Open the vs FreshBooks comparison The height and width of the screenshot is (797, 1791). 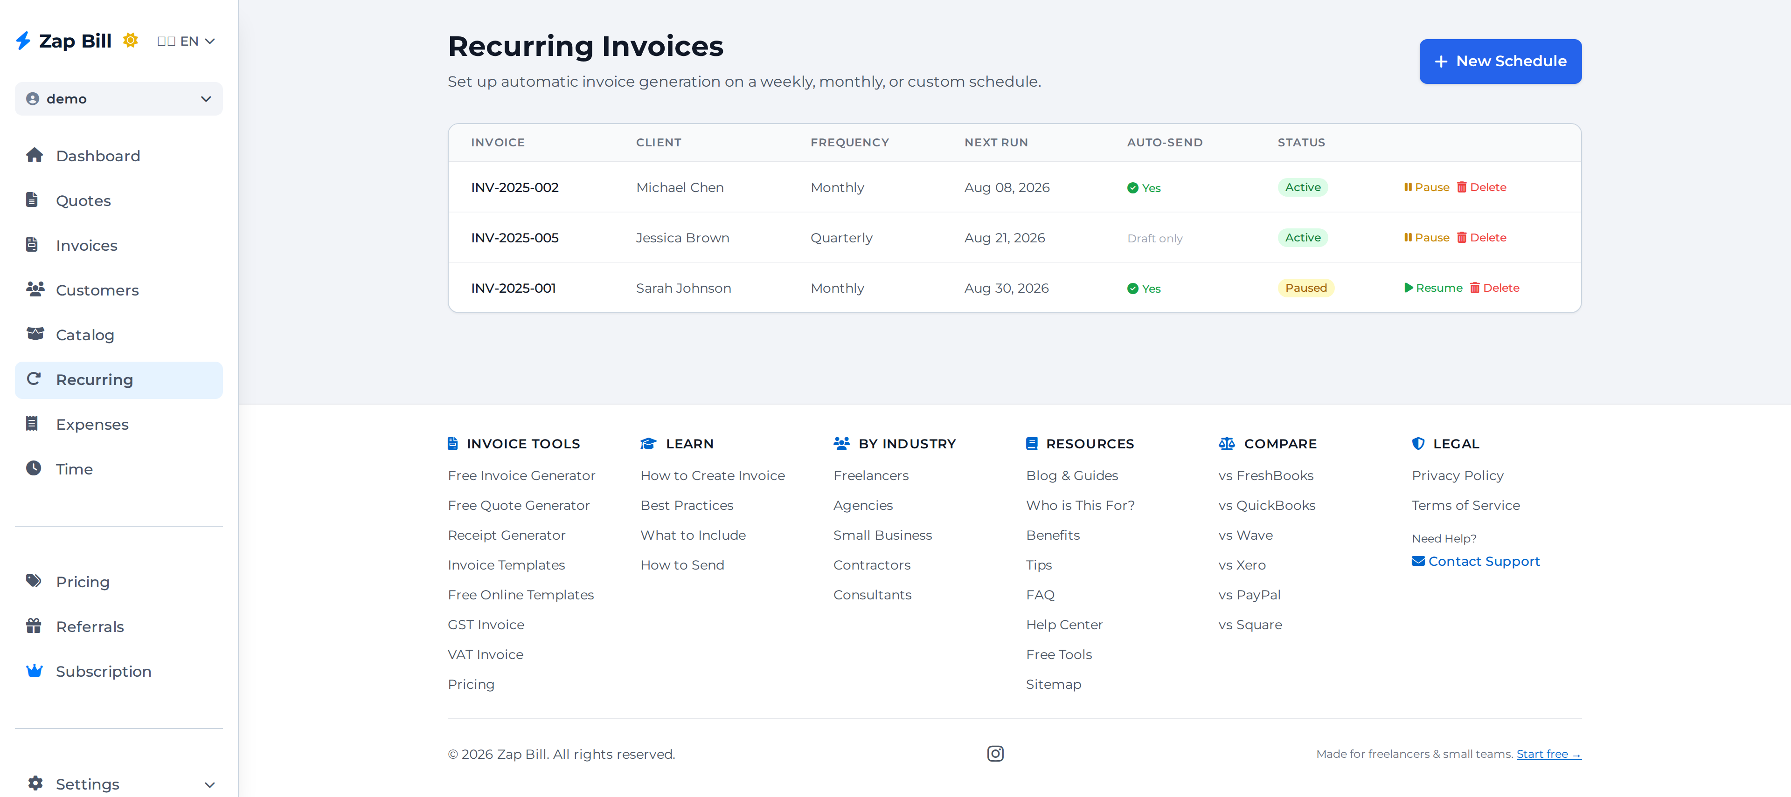pos(1266,475)
